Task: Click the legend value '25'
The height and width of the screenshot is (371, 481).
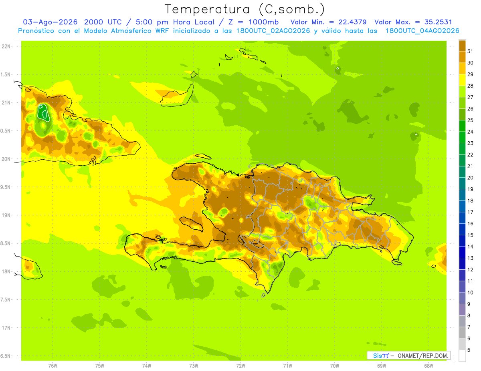Action: tap(470, 120)
